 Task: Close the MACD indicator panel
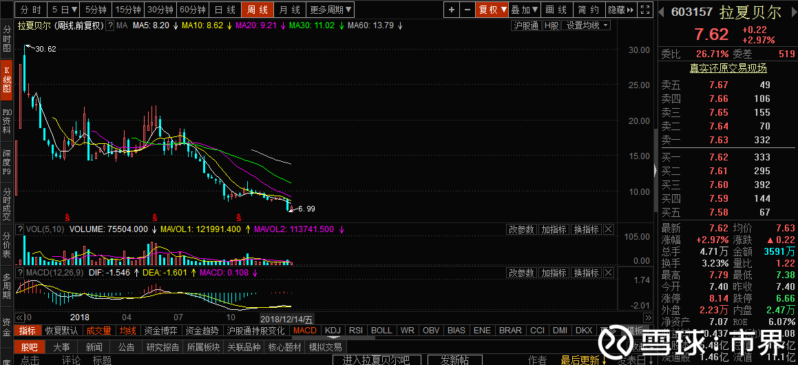point(608,273)
